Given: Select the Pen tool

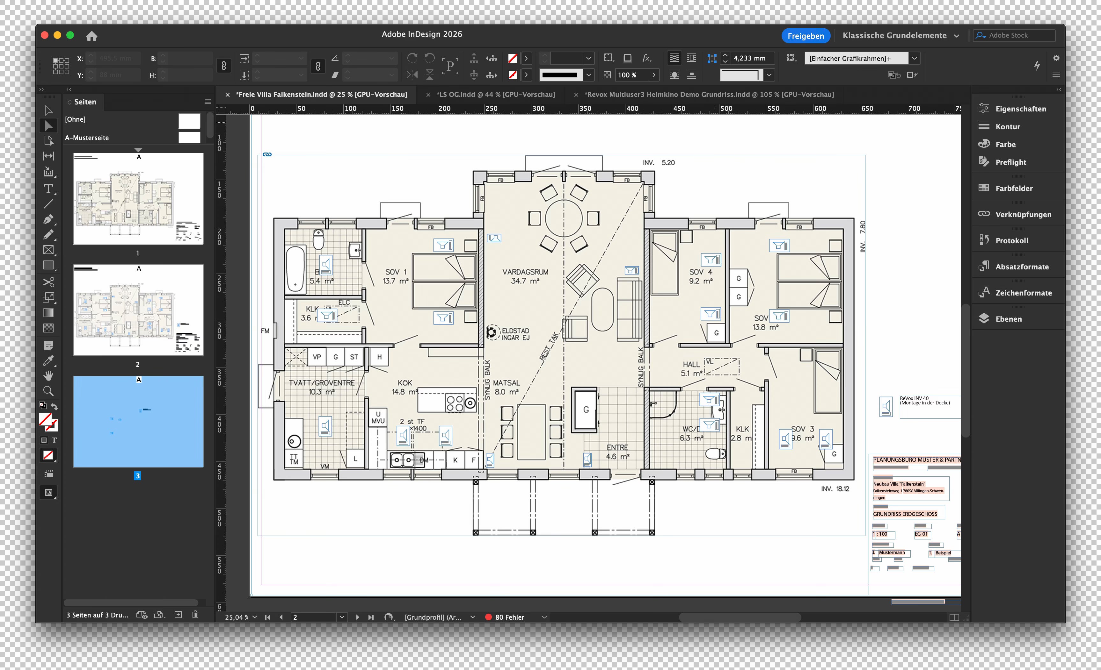Looking at the screenshot, I should 48,219.
